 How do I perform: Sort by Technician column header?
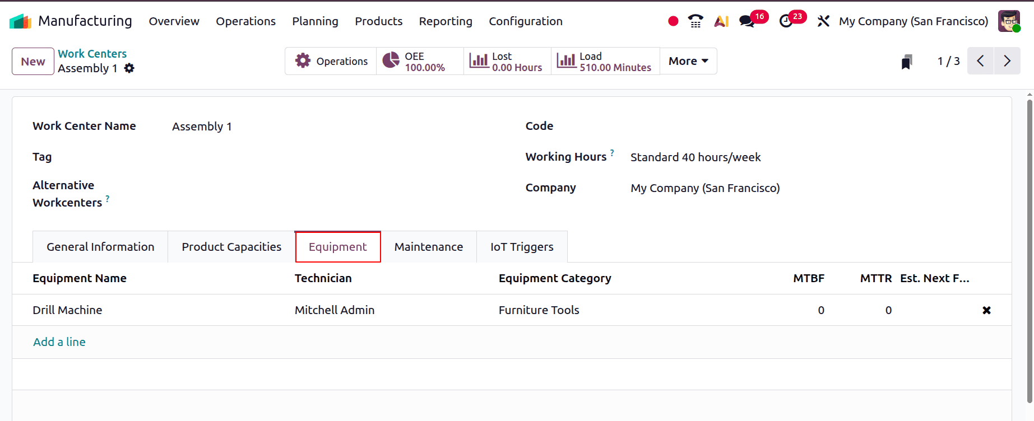point(323,278)
